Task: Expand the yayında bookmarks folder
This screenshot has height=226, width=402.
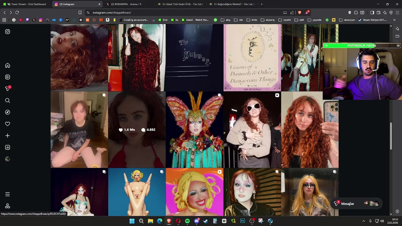Action: (x=314, y=20)
